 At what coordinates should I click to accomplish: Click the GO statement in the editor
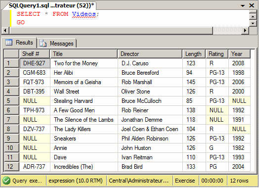pos(21,22)
